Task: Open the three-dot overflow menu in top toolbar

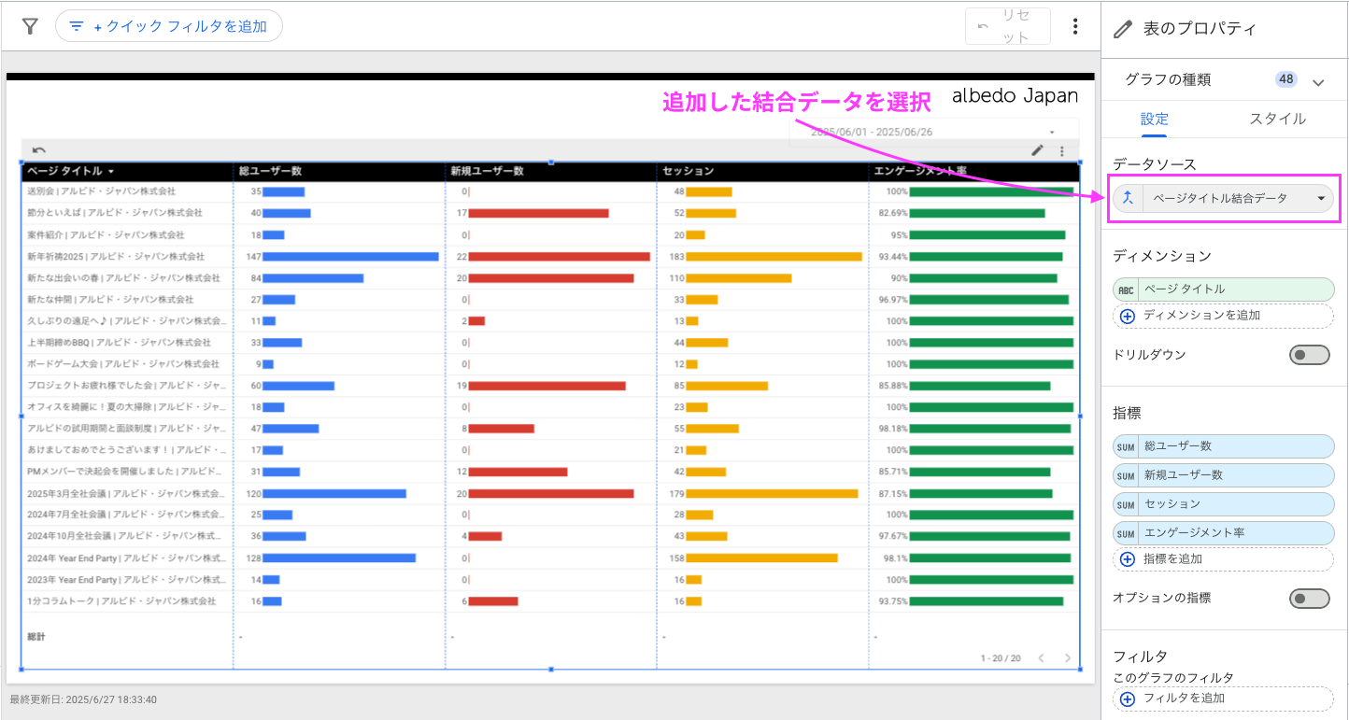Action: point(1075,26)
